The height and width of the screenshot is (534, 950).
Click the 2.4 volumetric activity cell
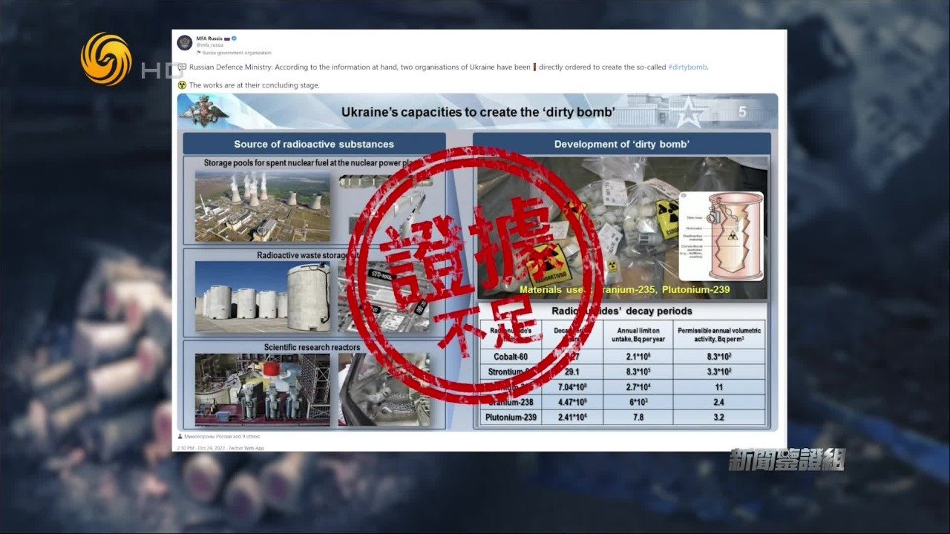click(718, 402)
